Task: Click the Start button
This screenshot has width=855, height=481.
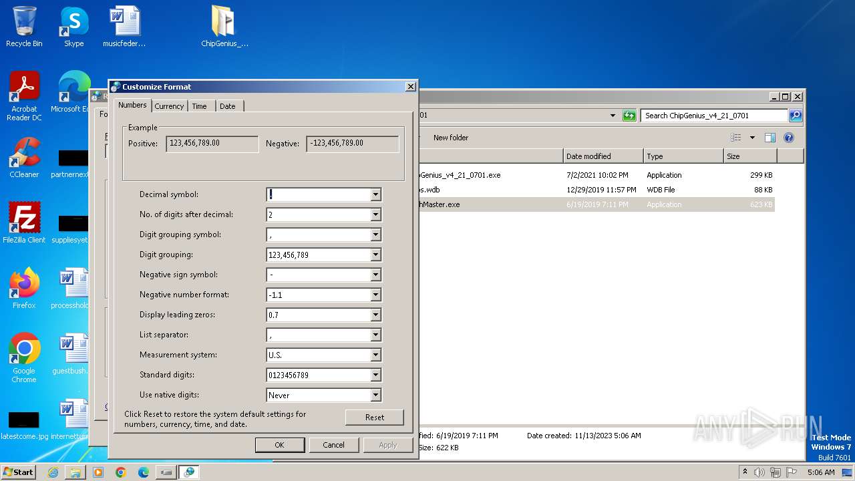Action: pos(19,472)
